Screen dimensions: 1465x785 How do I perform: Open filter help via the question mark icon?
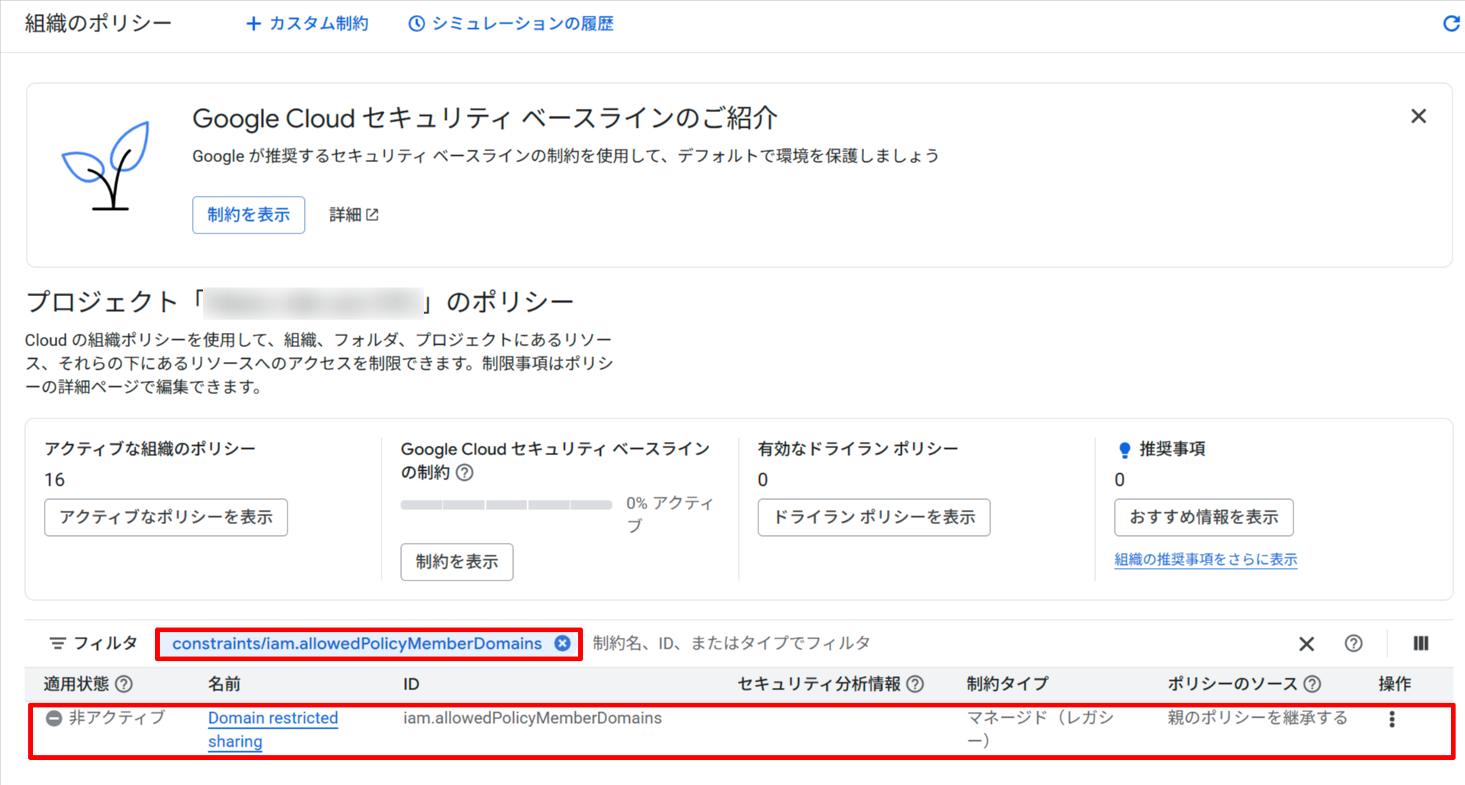[x=1353, y=643]
